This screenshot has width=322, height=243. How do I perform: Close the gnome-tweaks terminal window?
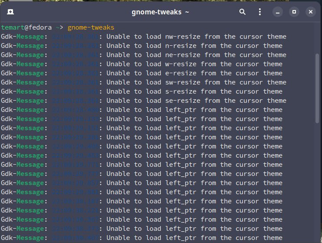(311, 12)
